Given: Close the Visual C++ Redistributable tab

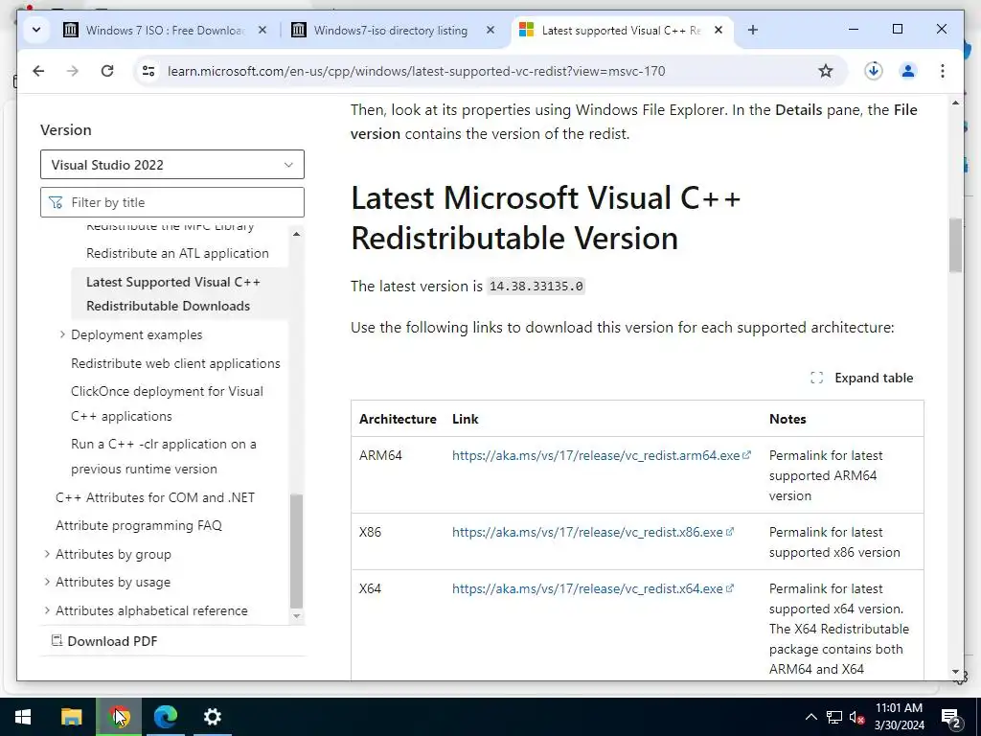Looking at the screenshot, I should tap(719, 30).
